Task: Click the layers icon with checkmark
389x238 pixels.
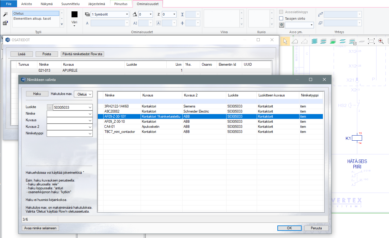Action: pos(352,41)
